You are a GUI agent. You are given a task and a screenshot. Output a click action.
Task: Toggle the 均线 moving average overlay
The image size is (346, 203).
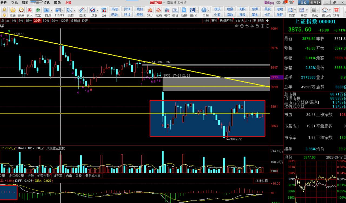click(248, 21)
